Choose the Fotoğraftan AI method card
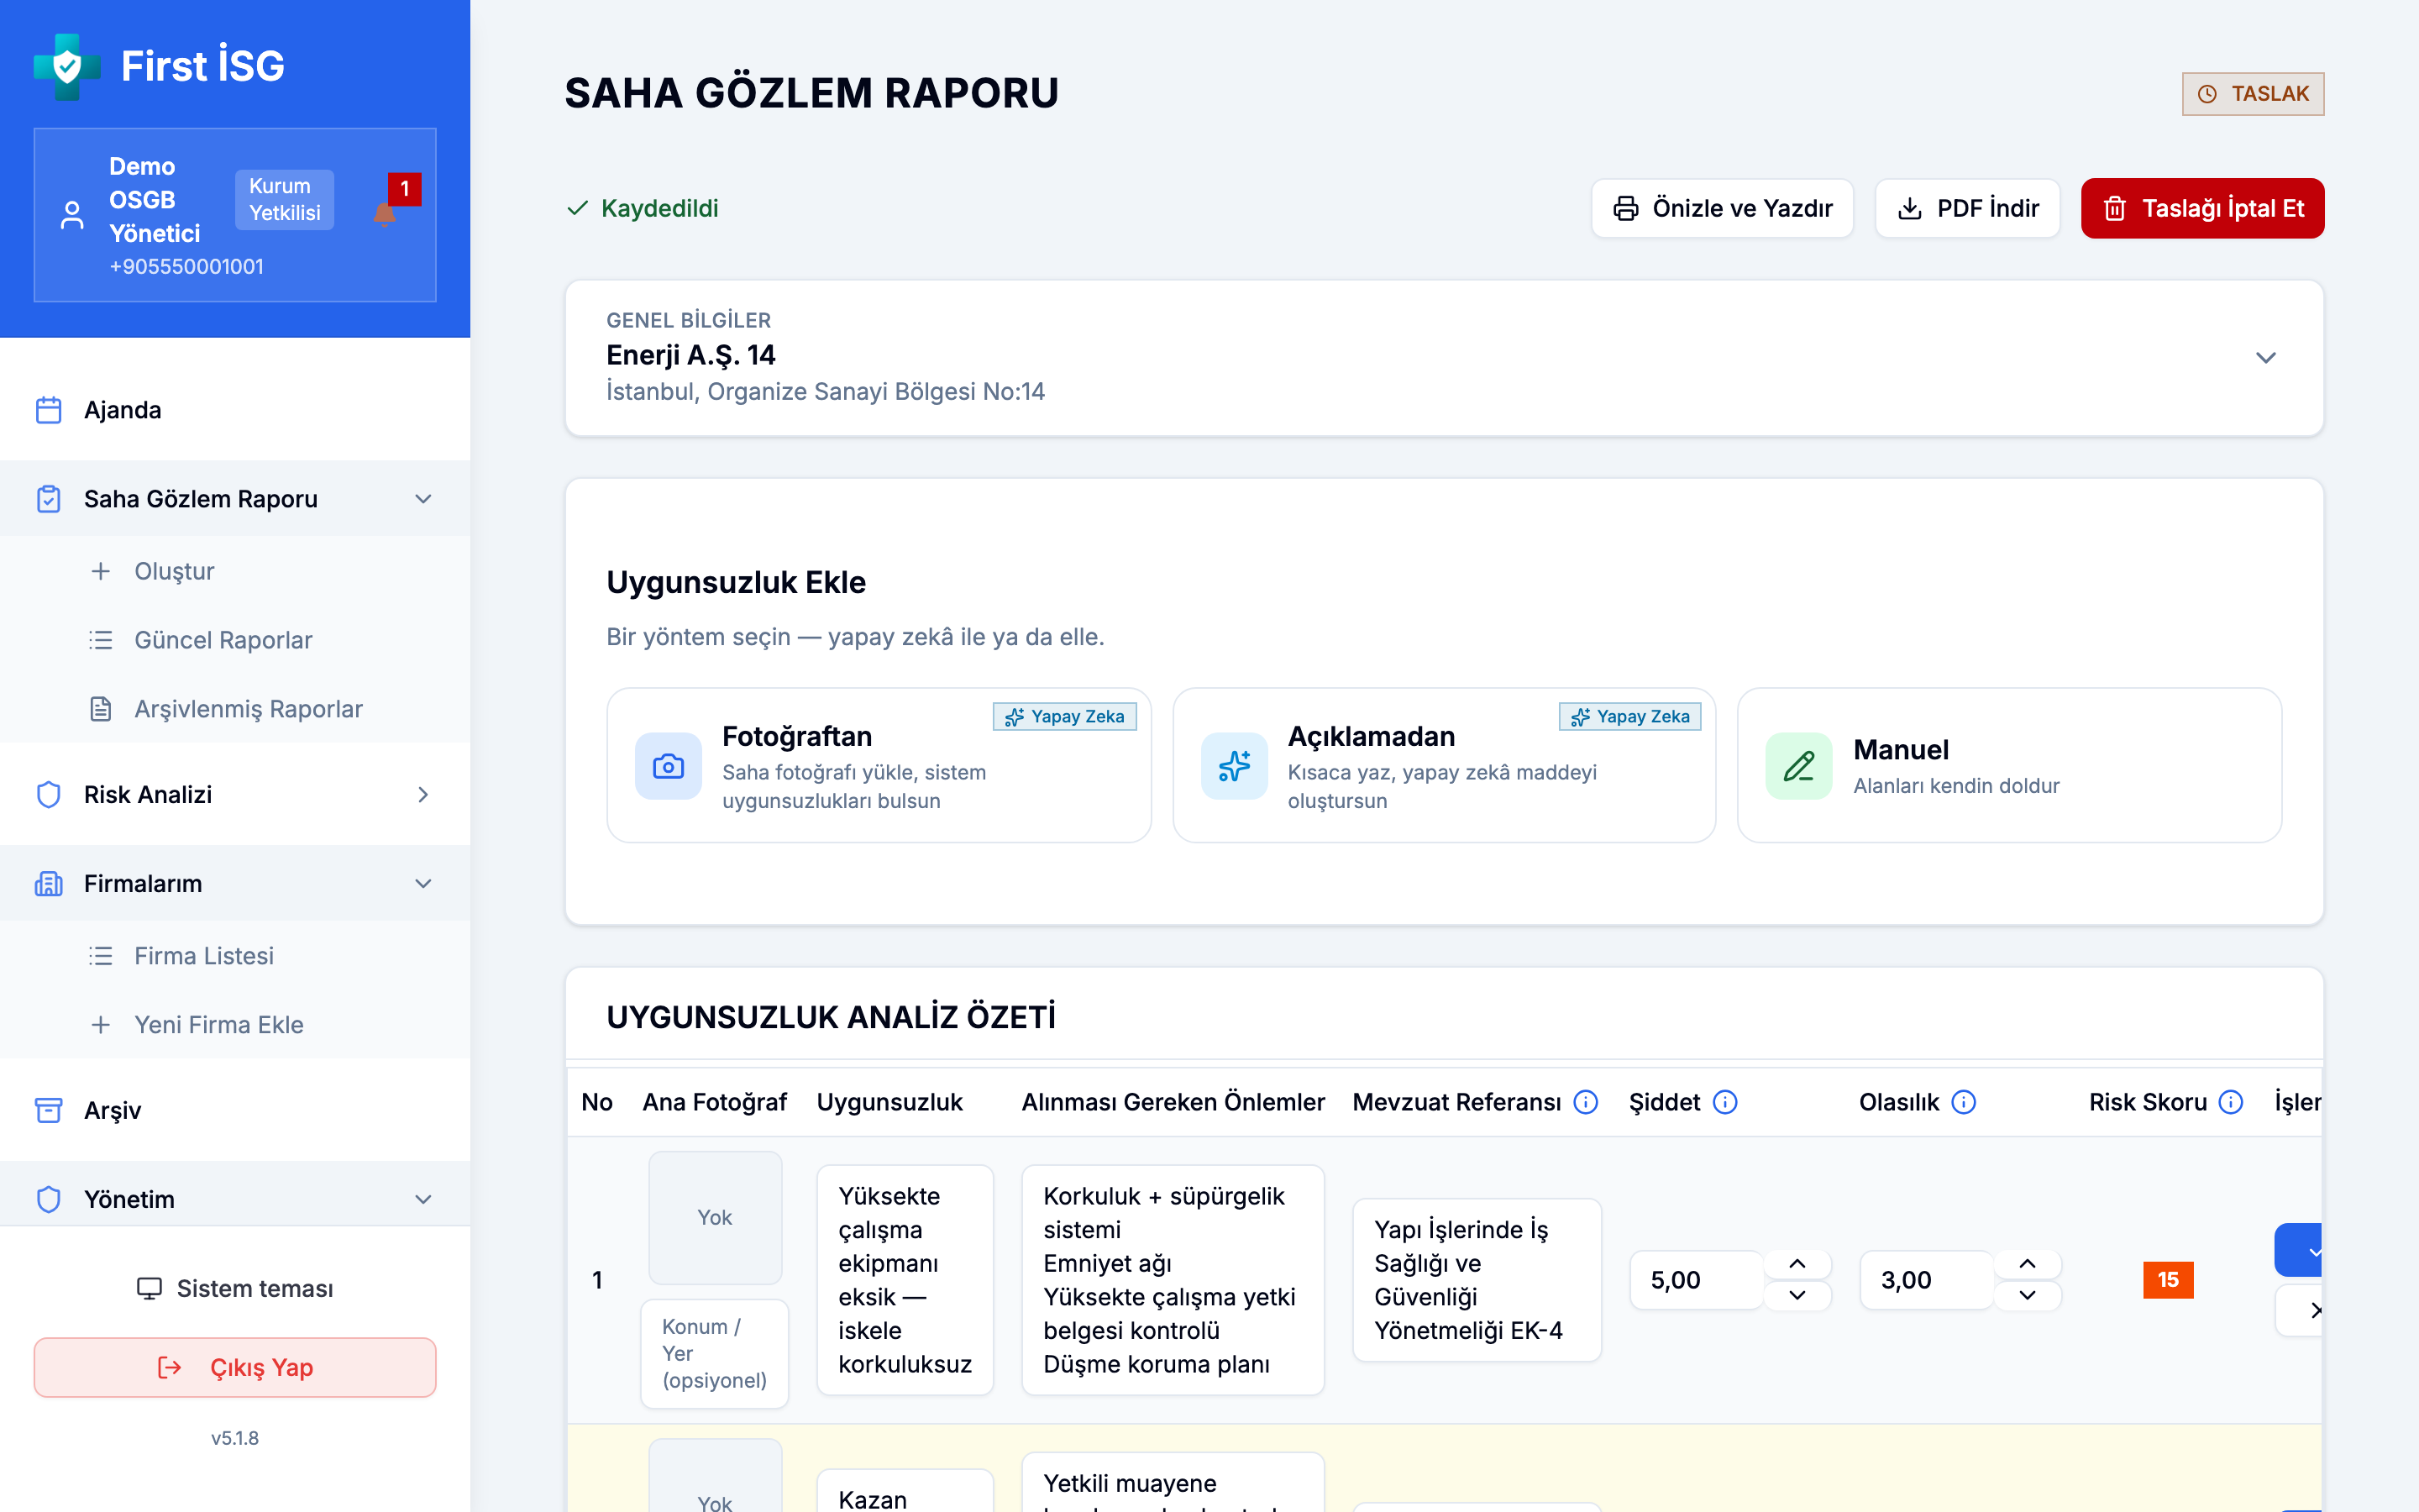 pos(879,765)
